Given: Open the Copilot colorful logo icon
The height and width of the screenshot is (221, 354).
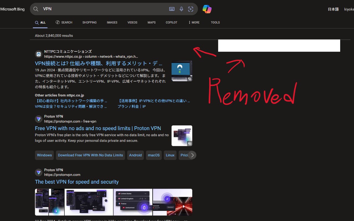Looking at the screenshot, I should pyautogui.click(x=207, y=9).
